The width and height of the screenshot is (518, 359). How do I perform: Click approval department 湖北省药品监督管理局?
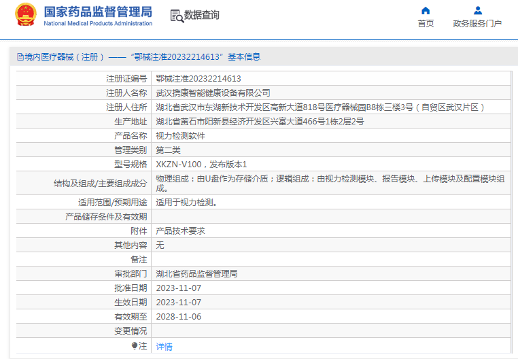click(x=196, y=274)
